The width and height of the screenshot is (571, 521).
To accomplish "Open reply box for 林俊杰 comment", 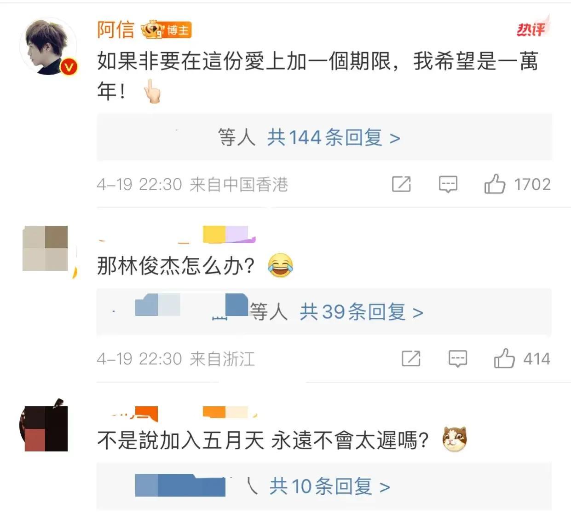I will 457,358.
